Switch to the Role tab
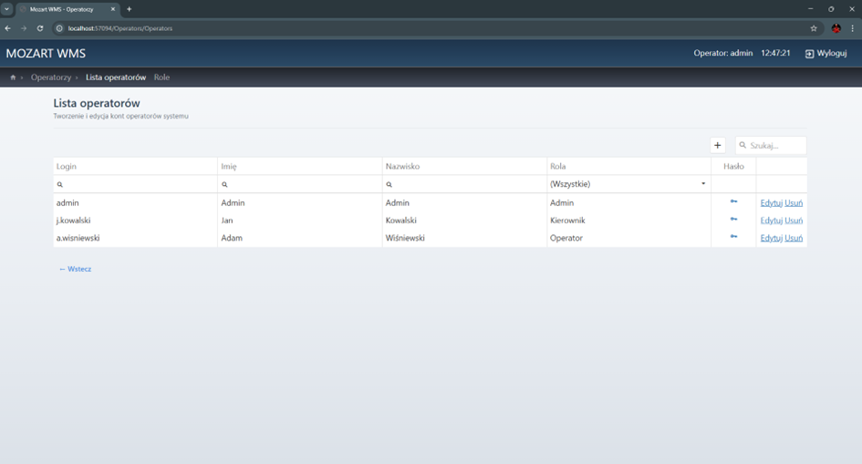Image resolution: width=862 pixels, height=464 pixels. (161, 77)
